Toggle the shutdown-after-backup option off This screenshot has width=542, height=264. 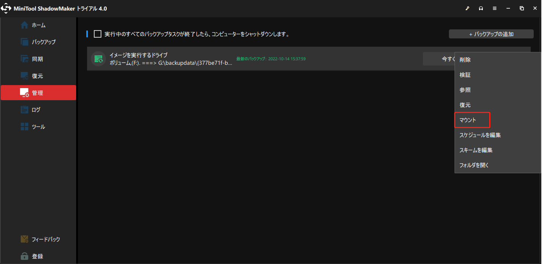[97, 34]
